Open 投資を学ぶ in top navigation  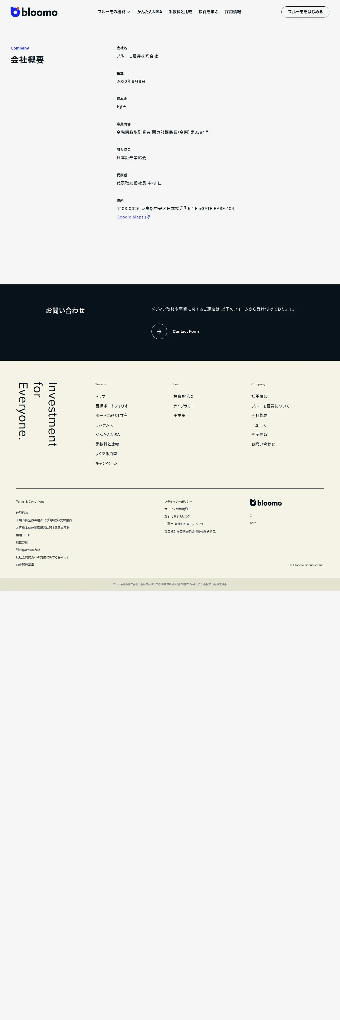tap(209, 12)
